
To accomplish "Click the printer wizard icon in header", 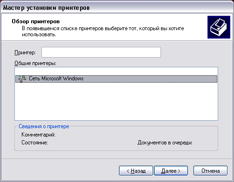I will (219, 27).
